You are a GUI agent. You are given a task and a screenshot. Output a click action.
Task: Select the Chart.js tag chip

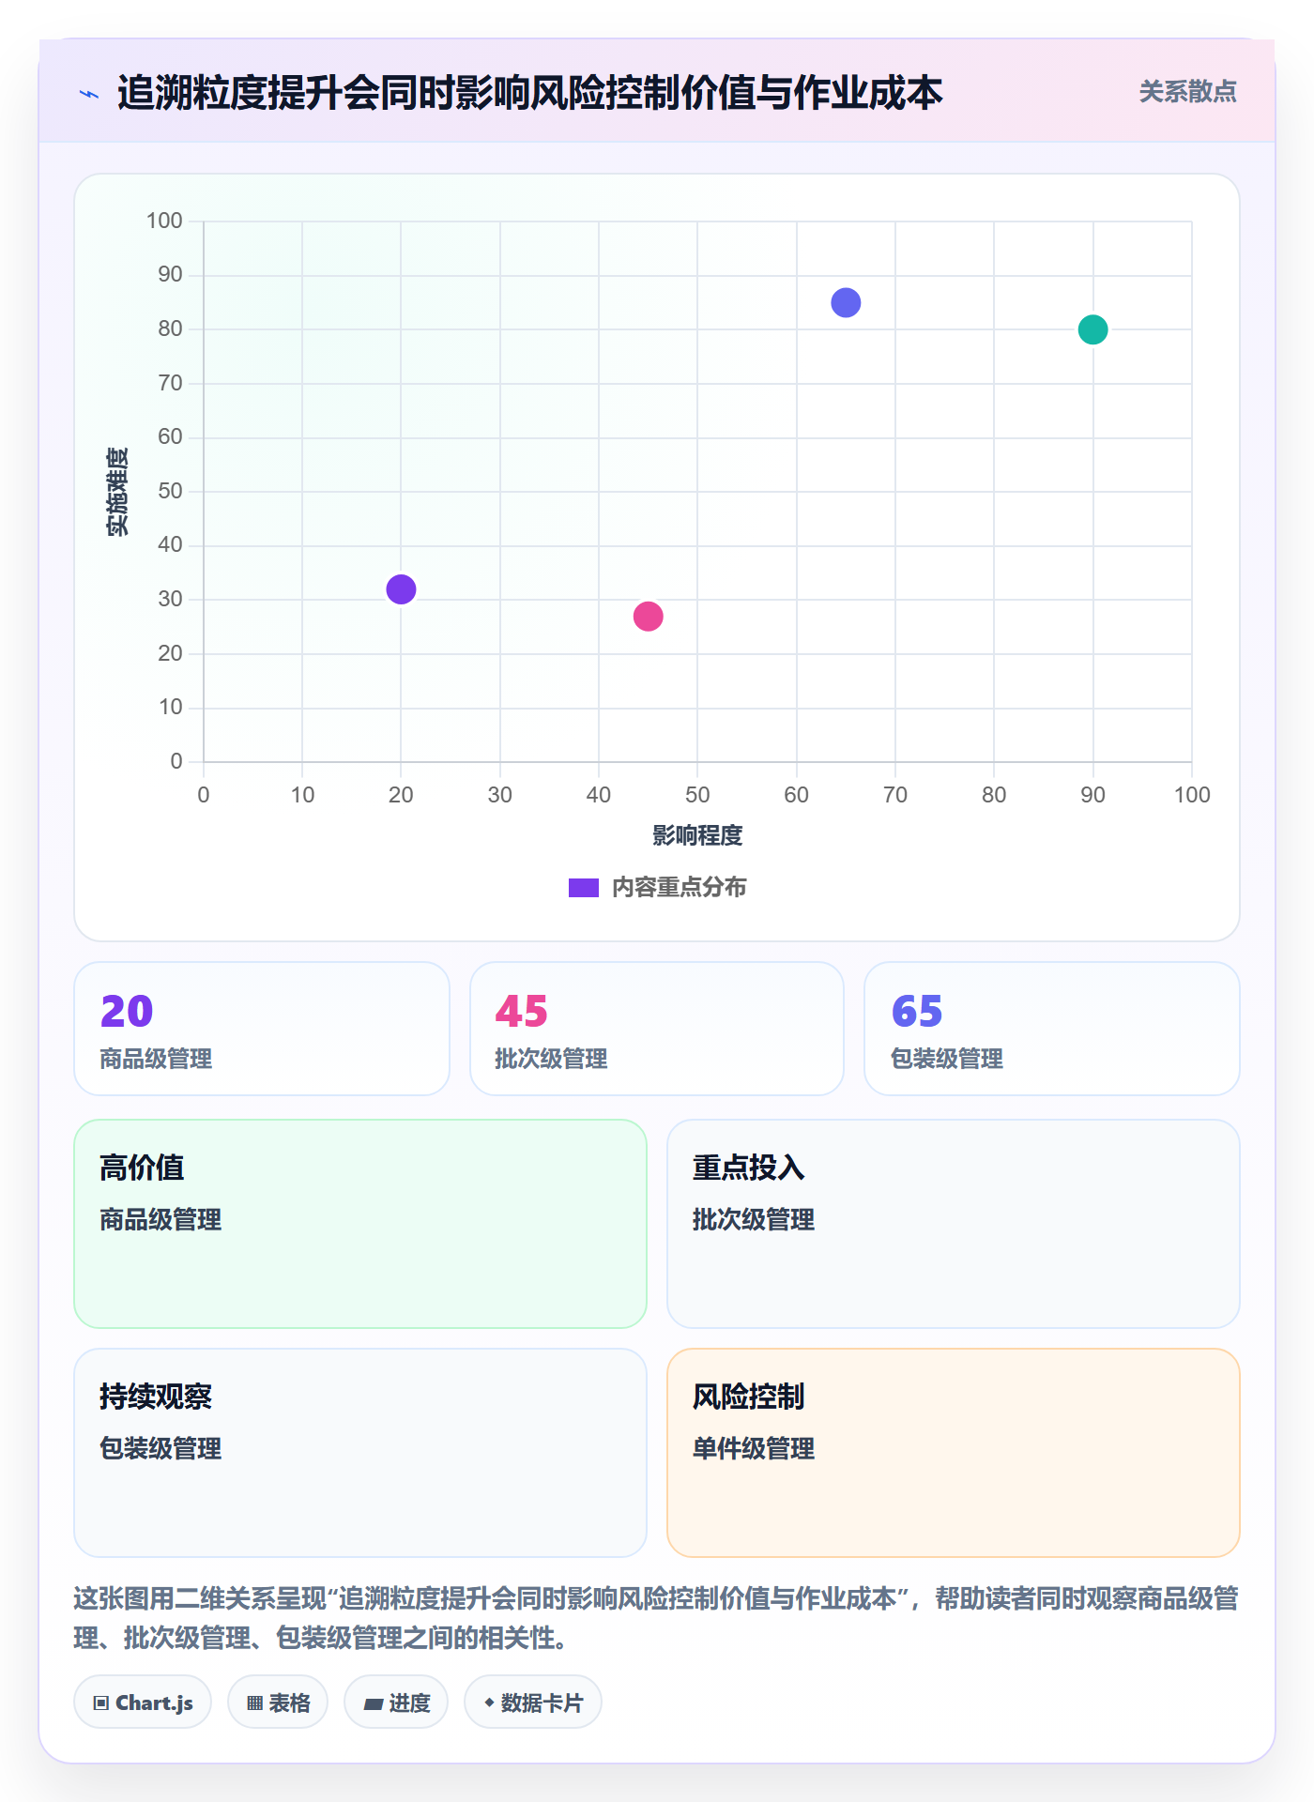point(143,1703)
